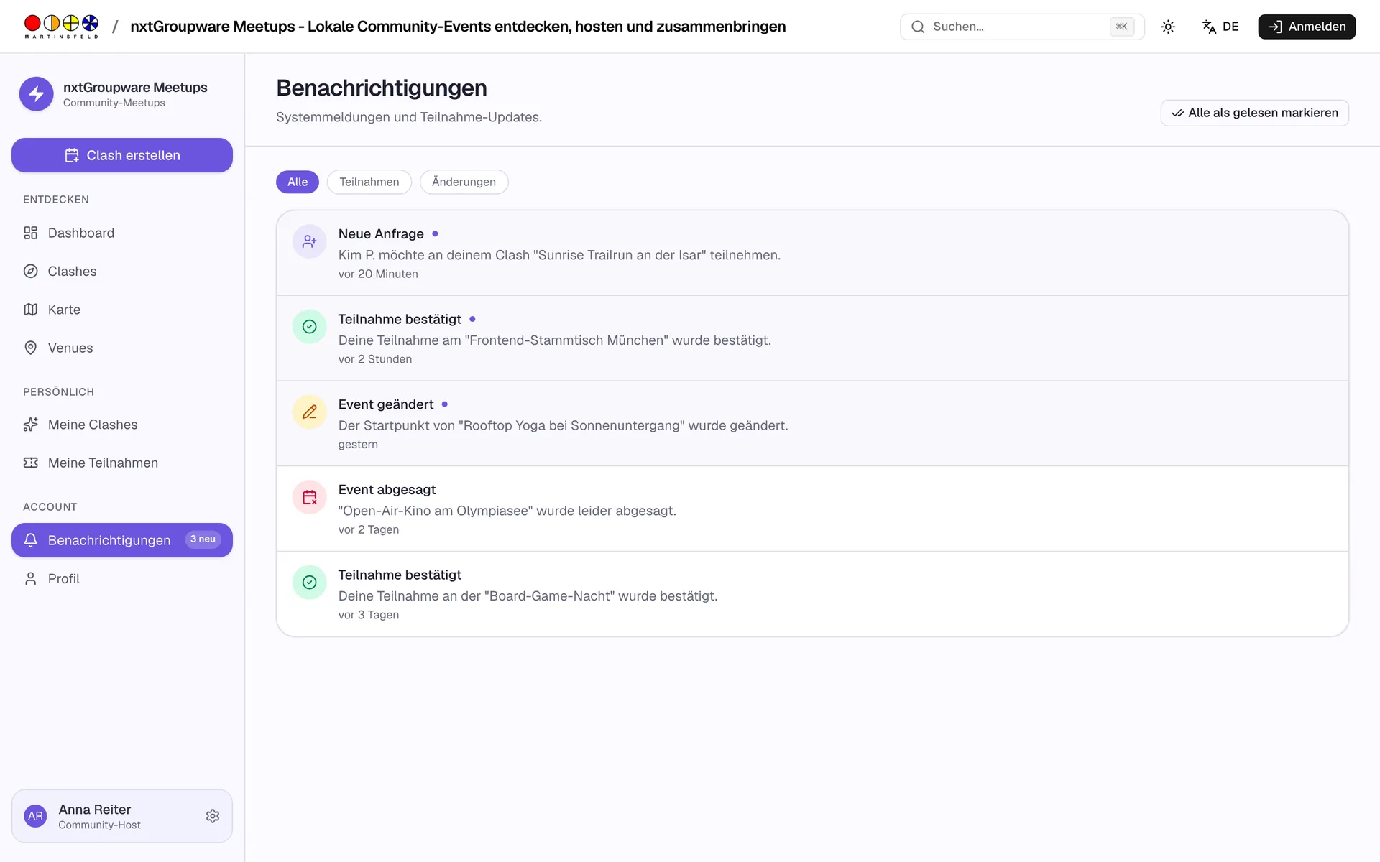Open Meine Teilnahmen in the sidebar

[122, 463]
